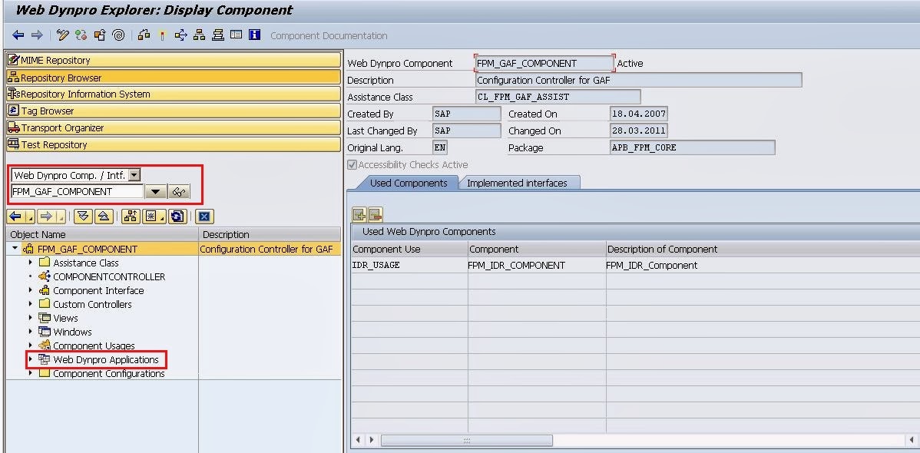Switch to the Implemented interfaces tab
920x453 pixels.
(517, 183)
